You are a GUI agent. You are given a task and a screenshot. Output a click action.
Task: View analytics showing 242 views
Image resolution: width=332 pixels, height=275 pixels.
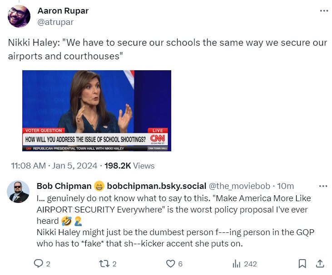(x=237, y=264)
